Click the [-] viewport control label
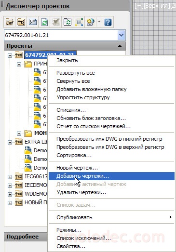Screen dimensions: 176x252 [x=139, y=6]
